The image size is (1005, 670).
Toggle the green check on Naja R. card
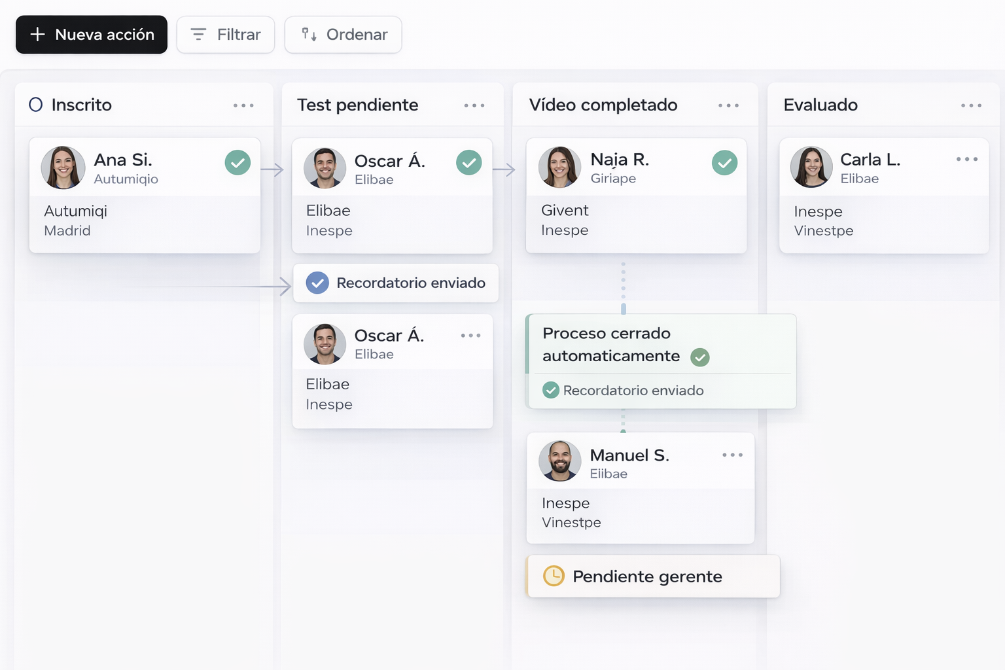[x=724, y=163]
